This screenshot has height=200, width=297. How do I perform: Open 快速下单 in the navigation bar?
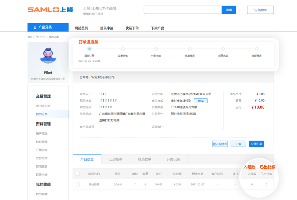point(132,28)
